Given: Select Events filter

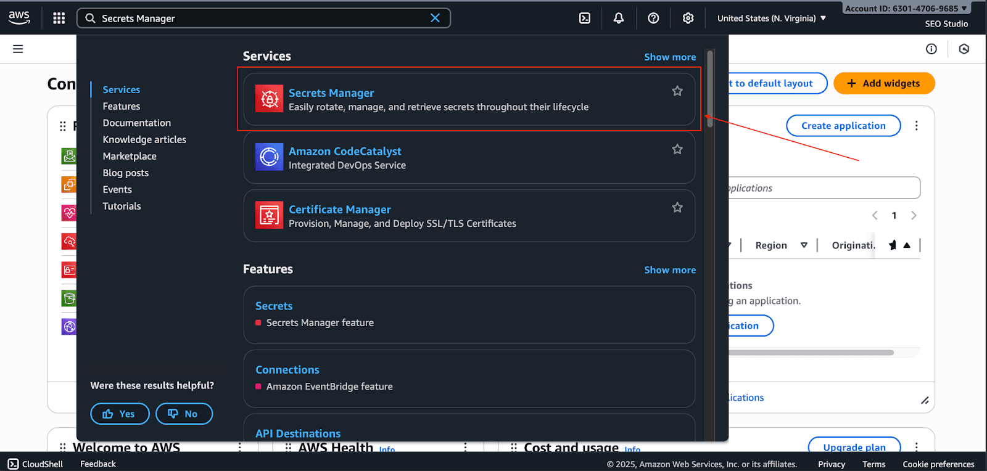Looking at the screenshot, I should point(117,189).
